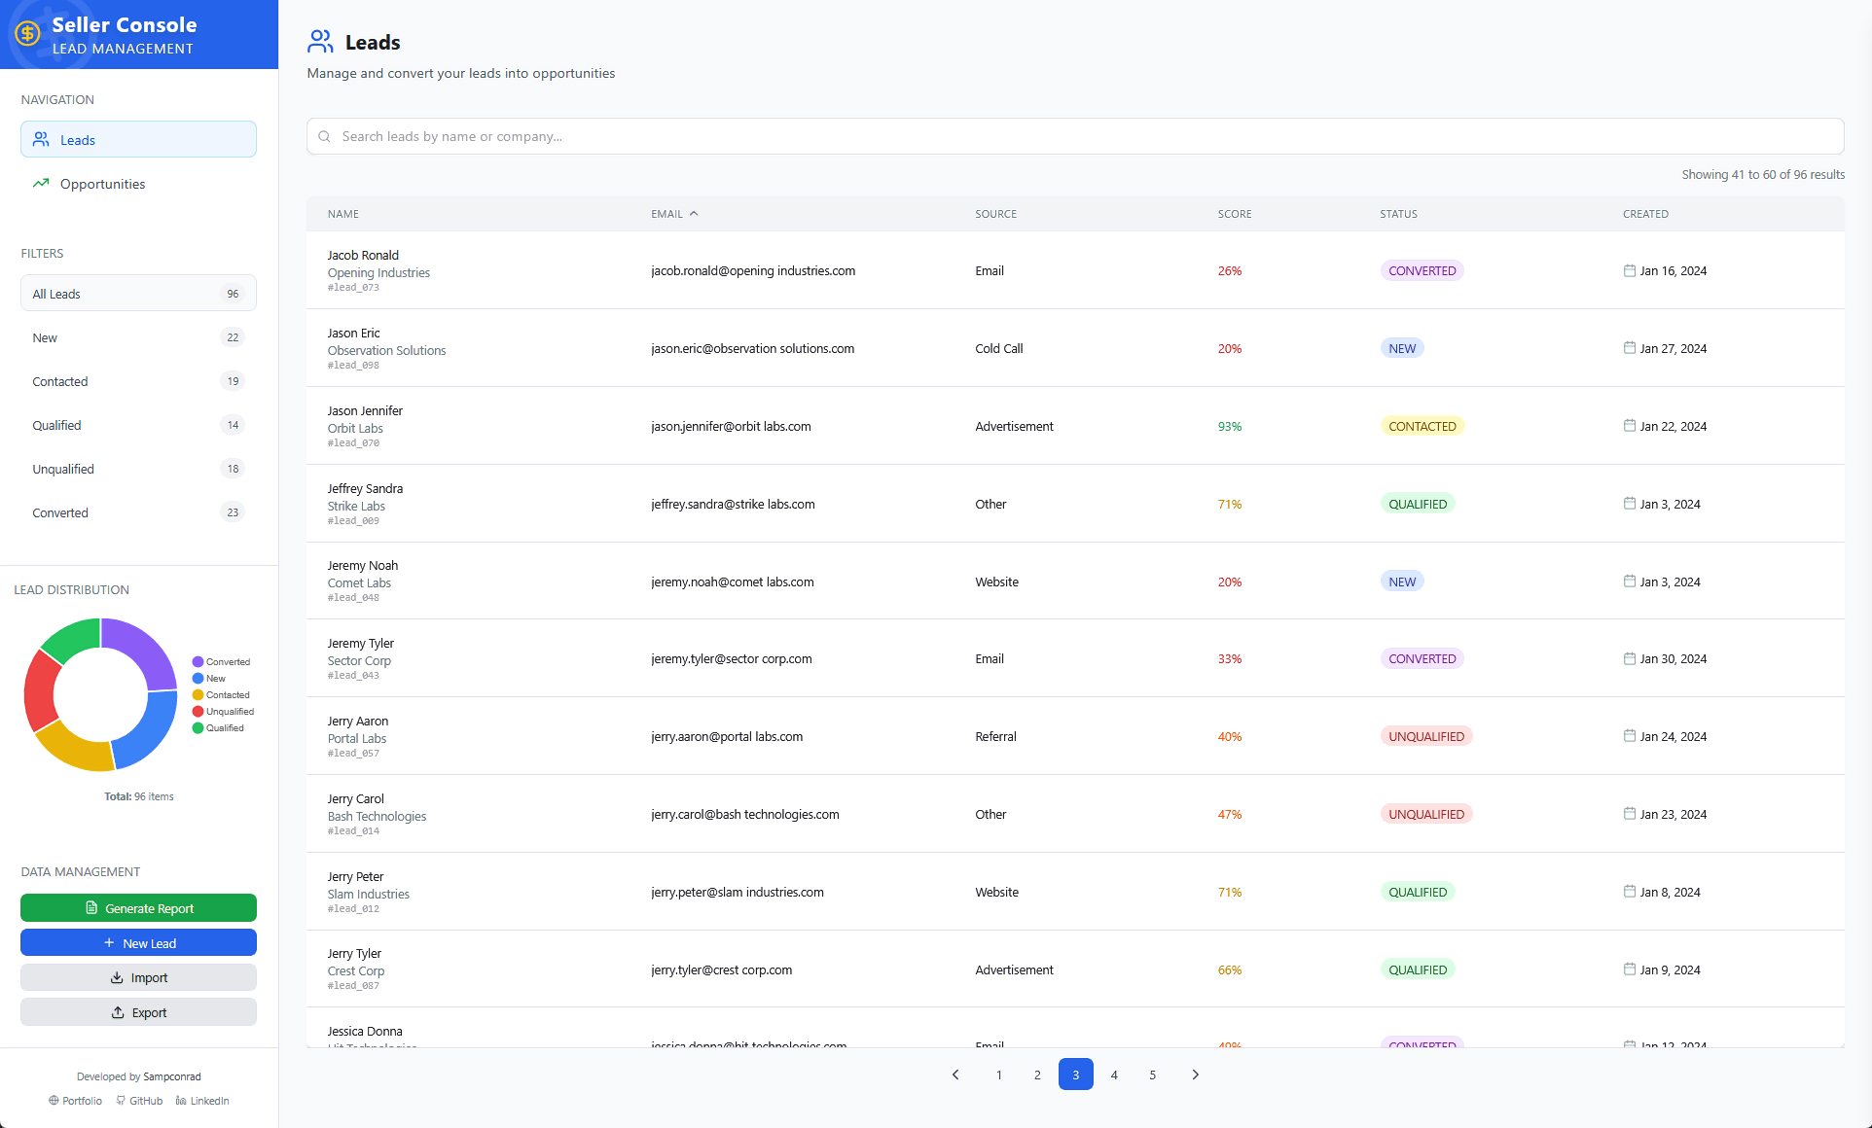Click the UNQUALIFIED badge for Jerry Carol
The width and height of the screenshot is (1872, 1128).
[1425, 814]
